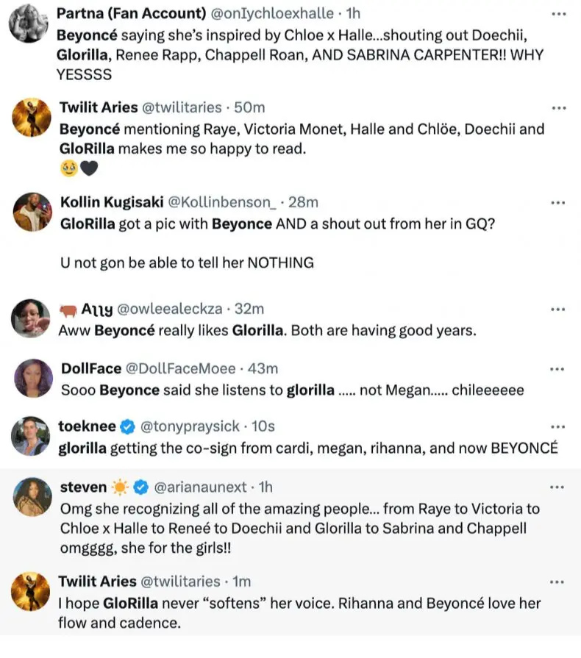Click the DollFace display name
This screenshot has height=658, width=581.
click(x=91, y=369)
